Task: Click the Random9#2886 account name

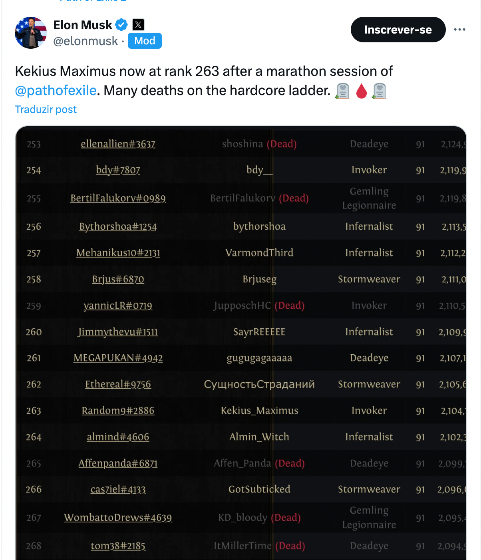Action: 118,411
